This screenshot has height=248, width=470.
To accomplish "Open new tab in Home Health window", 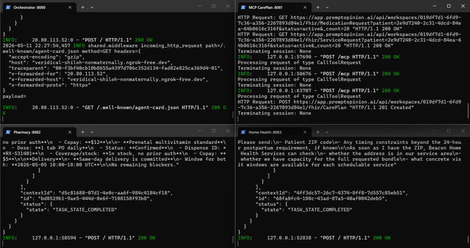I will pyautogui.click(x=318, y=132).
